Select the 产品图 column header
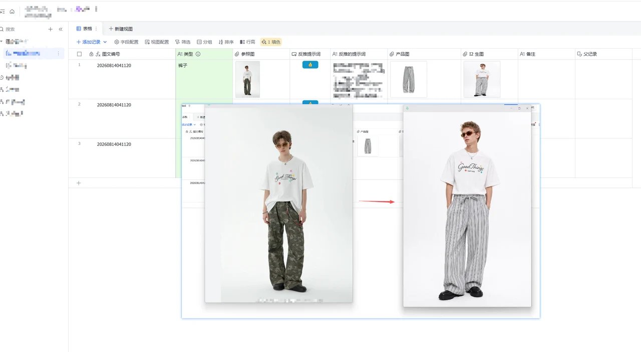 424,54
